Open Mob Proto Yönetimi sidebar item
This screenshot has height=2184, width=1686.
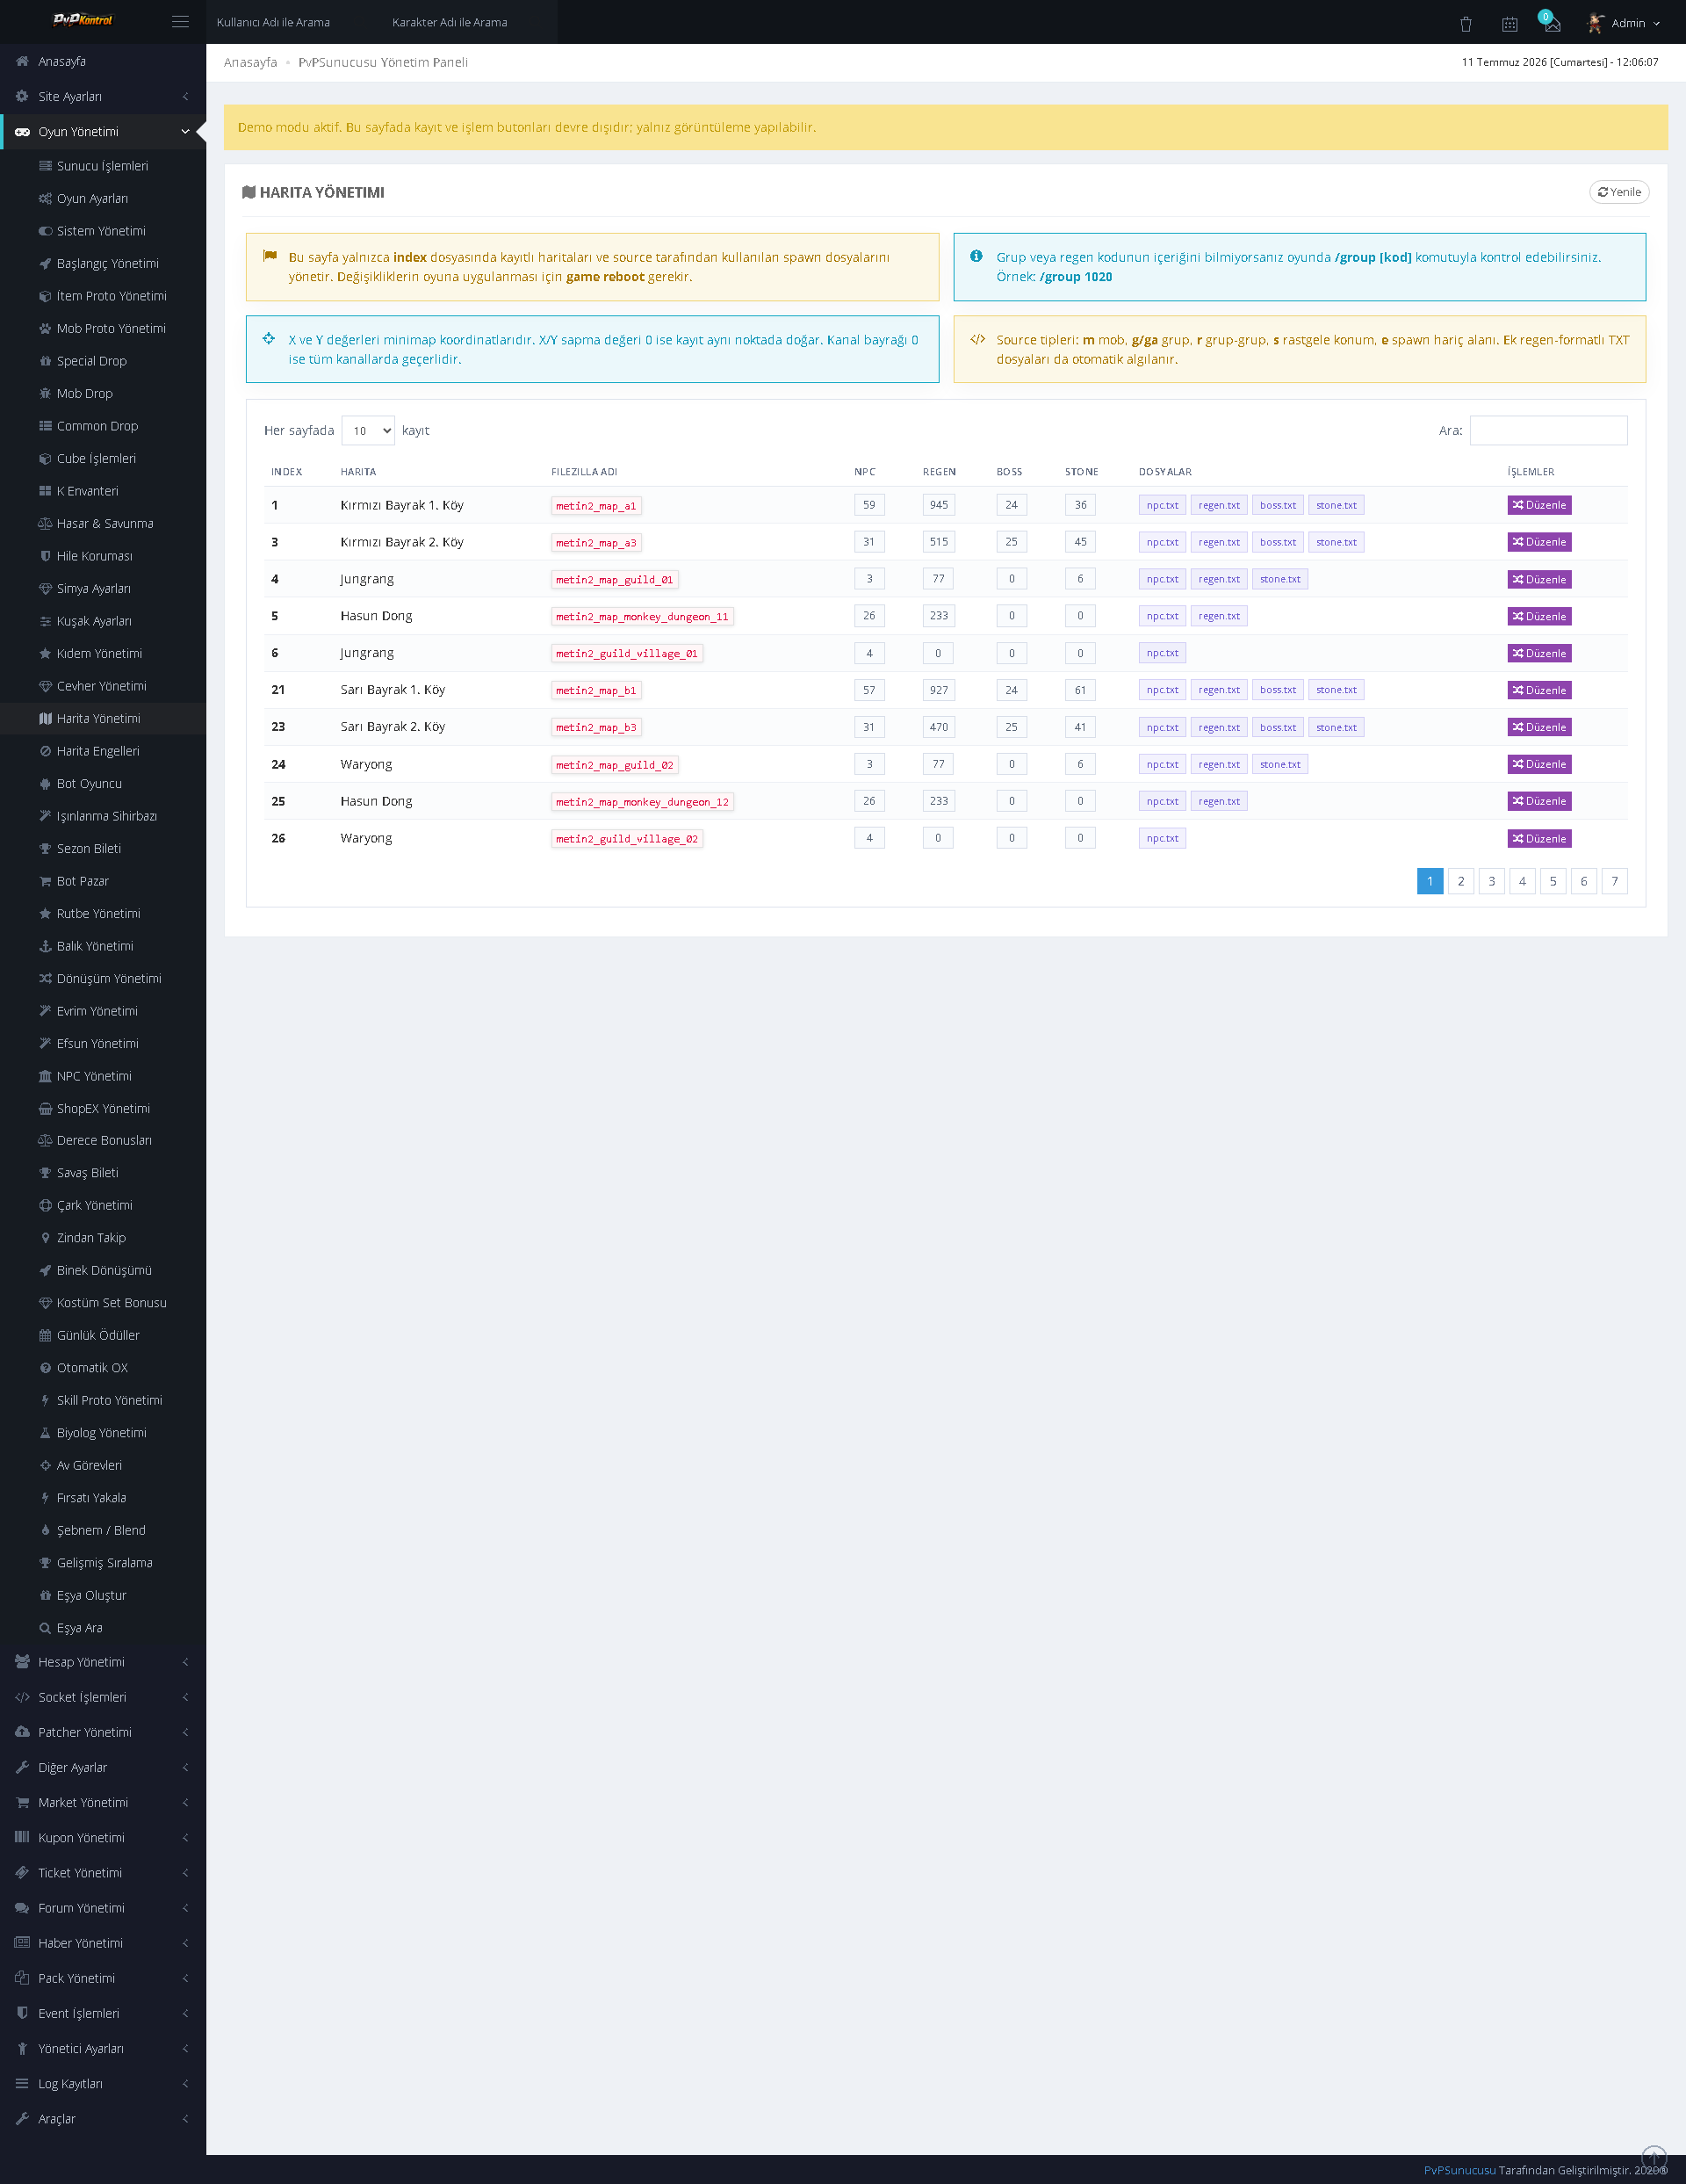[x=103, y=329]
